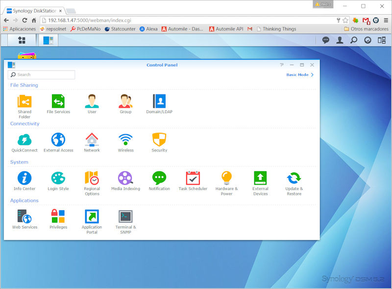Screen dimensions: 392x289
Task: Click the Connectivity section heading
Action: (25, 123)
